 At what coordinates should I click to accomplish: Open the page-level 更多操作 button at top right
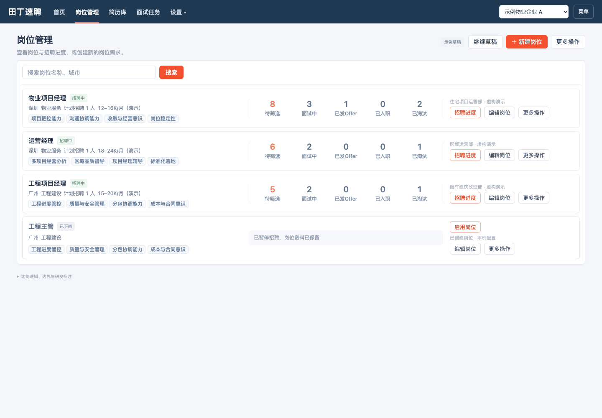point(568,42)
